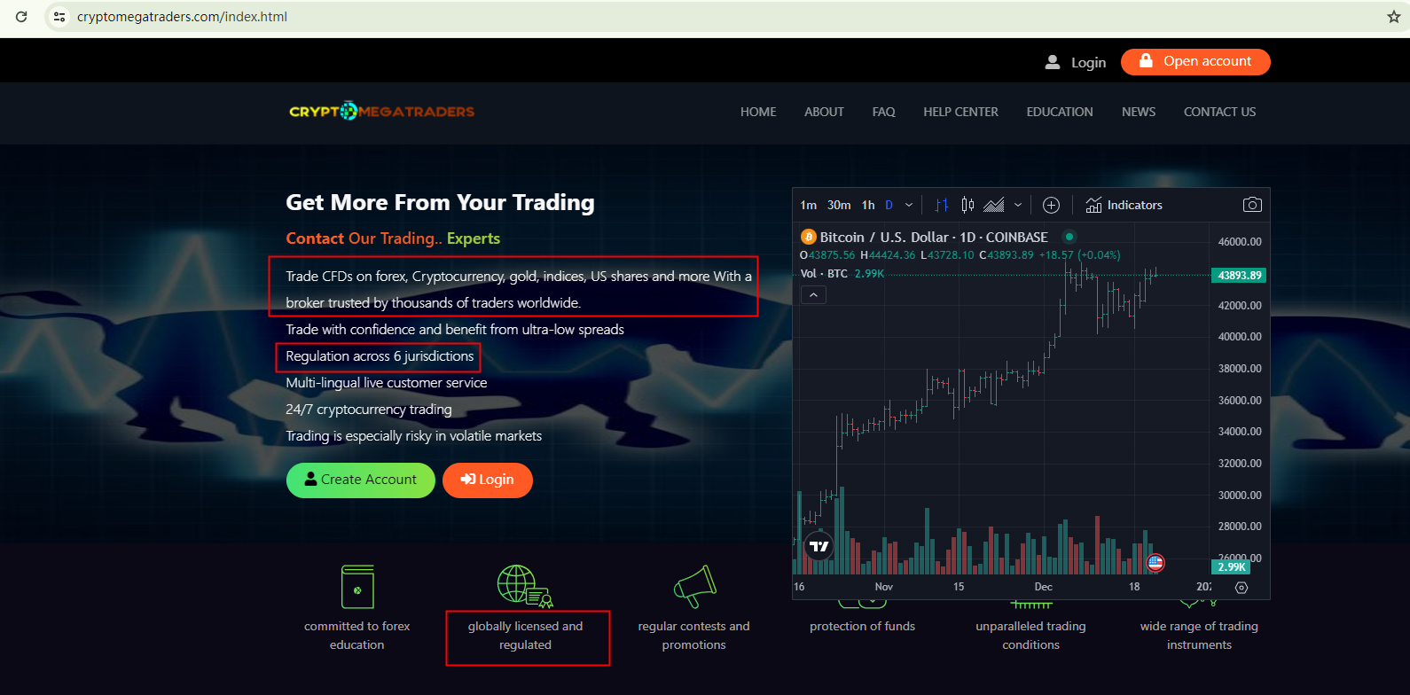This screenshot has height=695, width=1410.
Task: Click the volume label 2.99K on price axis
Action: (x=1231, y=566)
